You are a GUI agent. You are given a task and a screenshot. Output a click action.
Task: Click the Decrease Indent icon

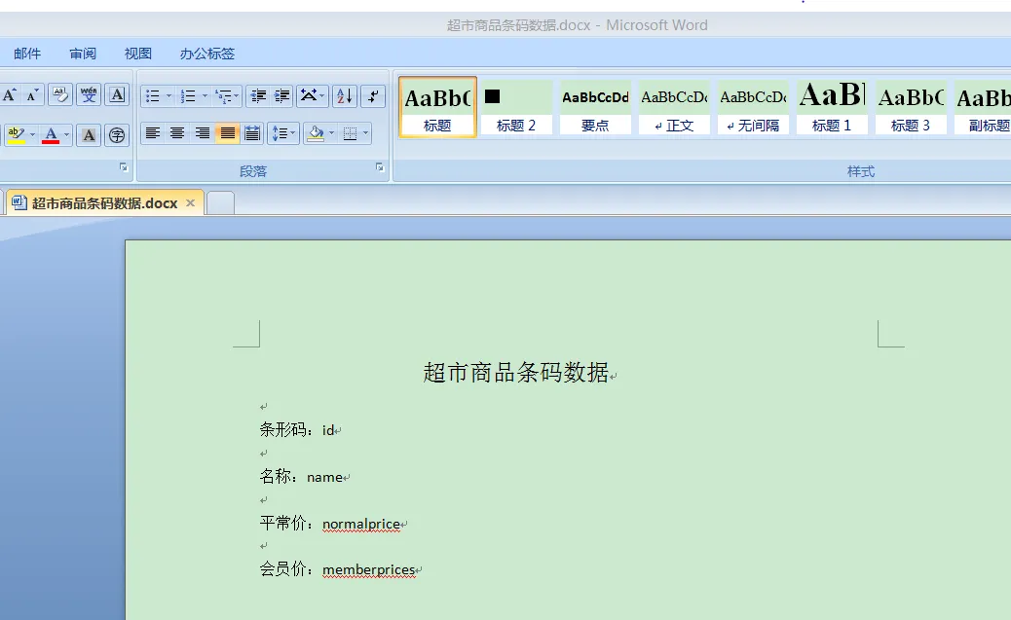258,96
